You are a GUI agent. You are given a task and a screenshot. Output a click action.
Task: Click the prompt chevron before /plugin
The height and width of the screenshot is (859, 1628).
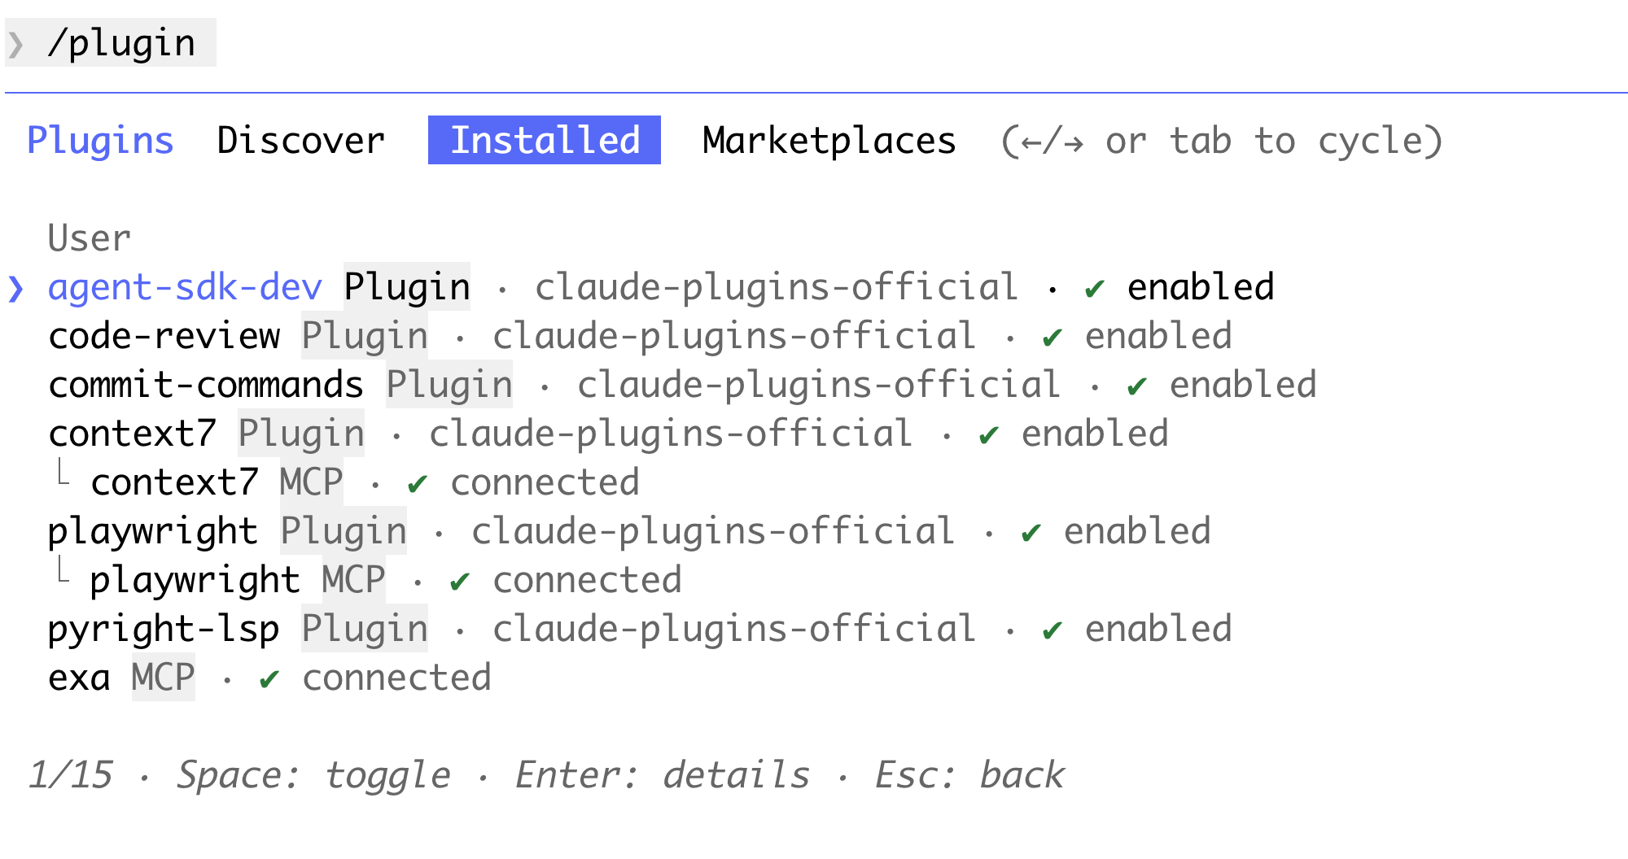point(15,44)
